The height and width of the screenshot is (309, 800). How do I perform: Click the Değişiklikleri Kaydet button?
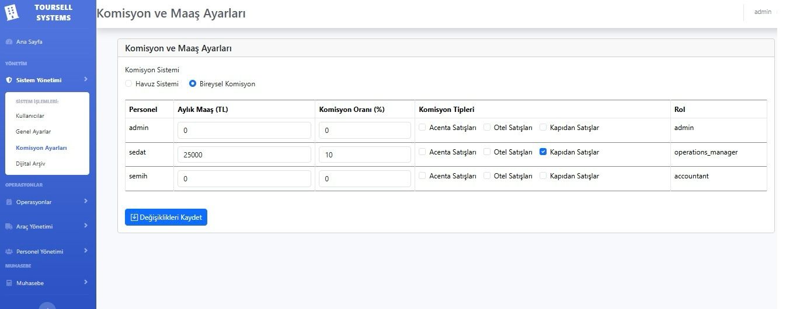pos(166,217)
